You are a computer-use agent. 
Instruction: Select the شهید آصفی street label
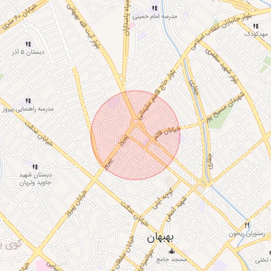click(x=177, y=209)
